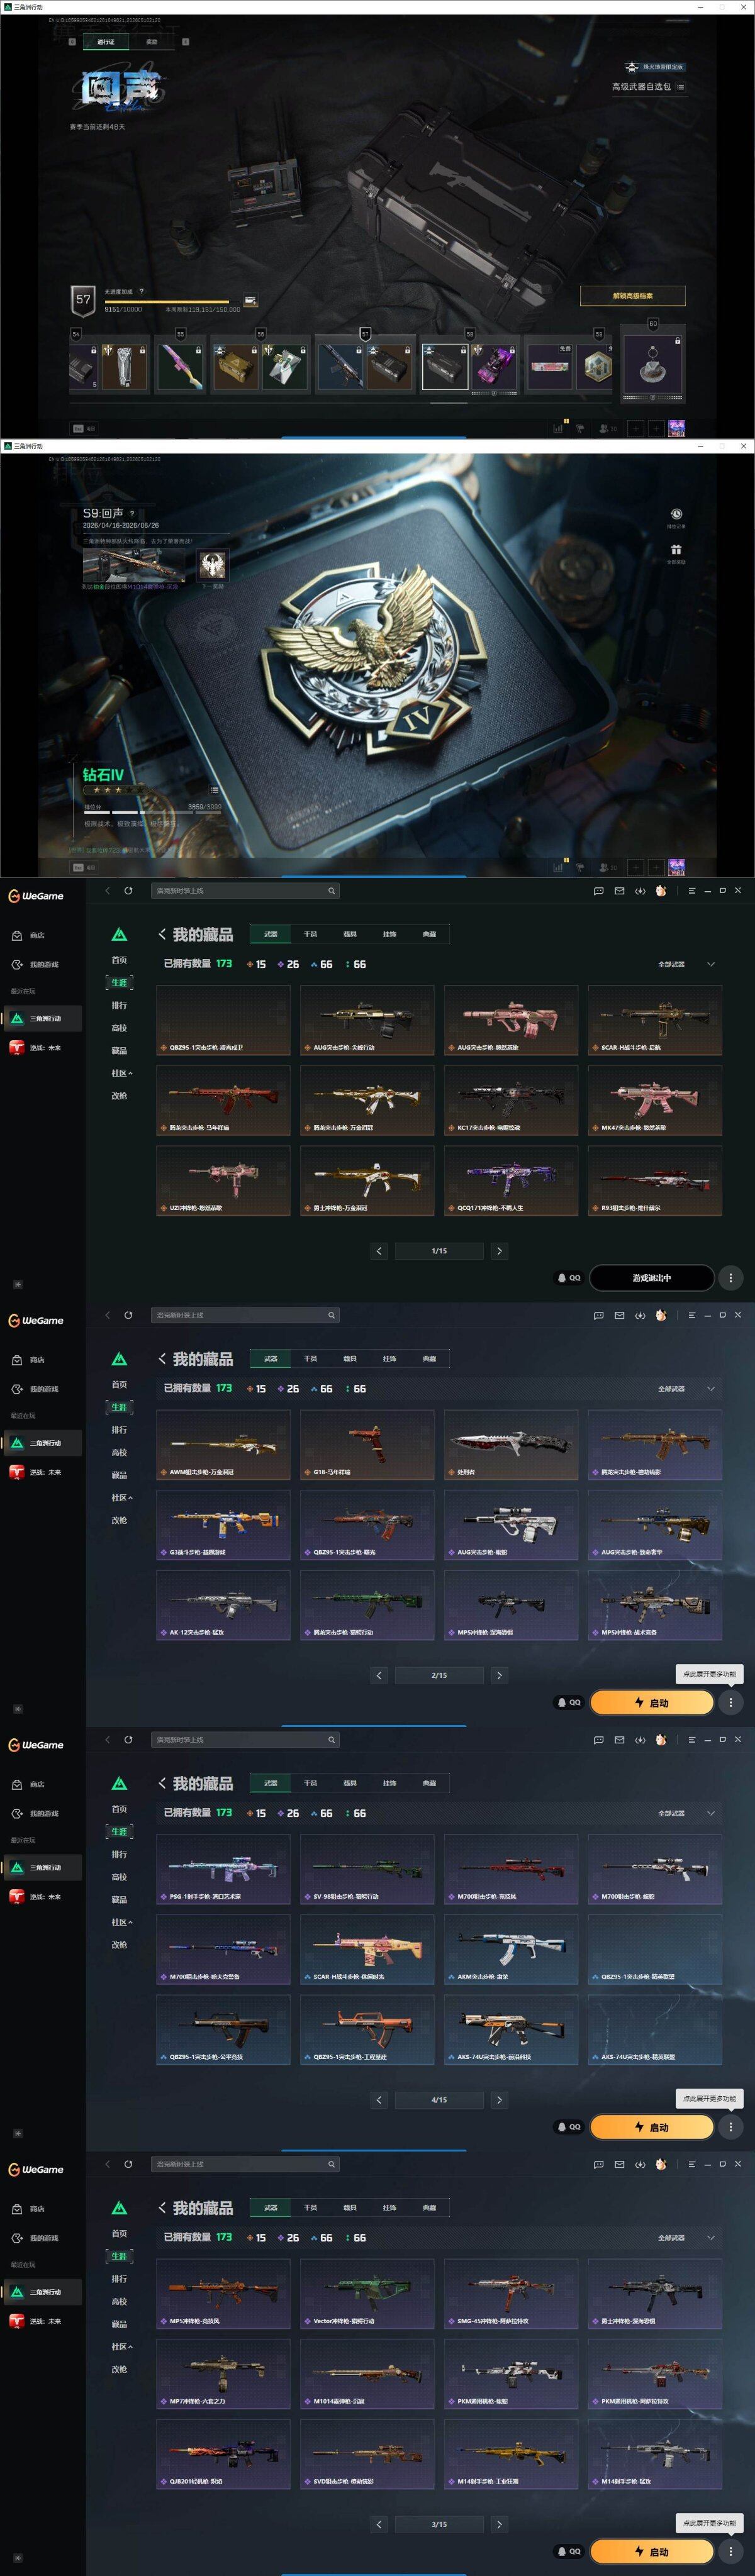
Task: Switch to 奖励 tab in battle pass window
Action: [x=152, y=42]
